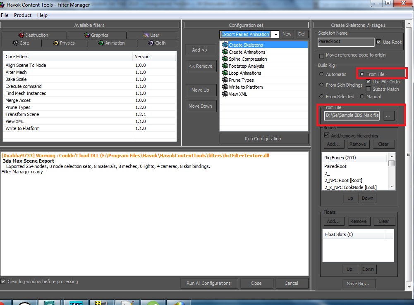The height and width of the screenshot is (305, 414).
Task: Click the View XML configuration icon
Action: (225, 94)
